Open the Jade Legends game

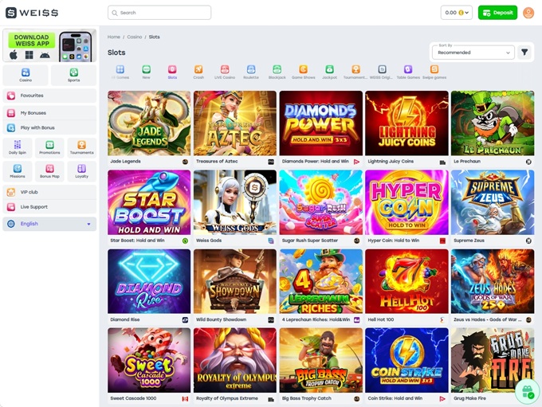149,123
